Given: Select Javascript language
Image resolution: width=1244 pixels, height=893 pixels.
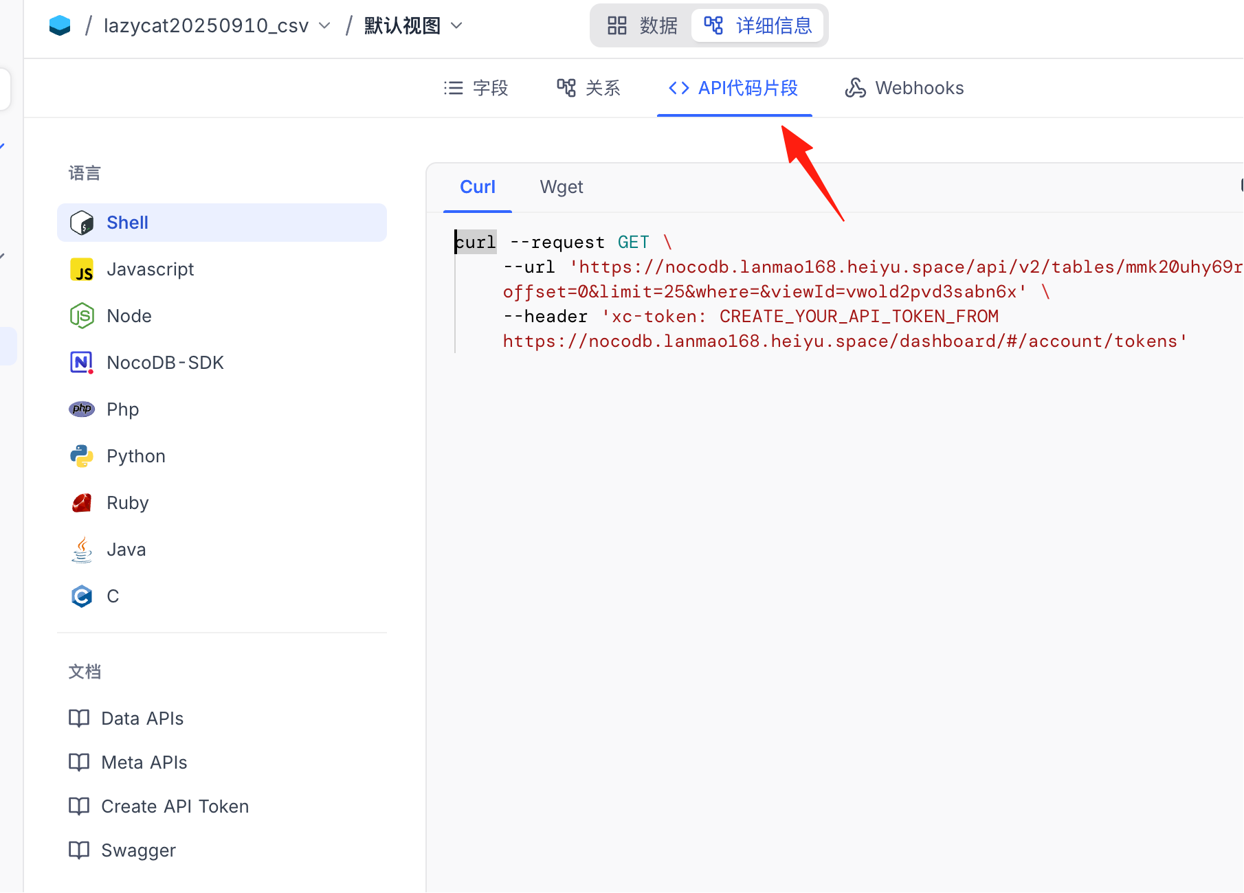Looking at the screenshot, I should point(222,269).
